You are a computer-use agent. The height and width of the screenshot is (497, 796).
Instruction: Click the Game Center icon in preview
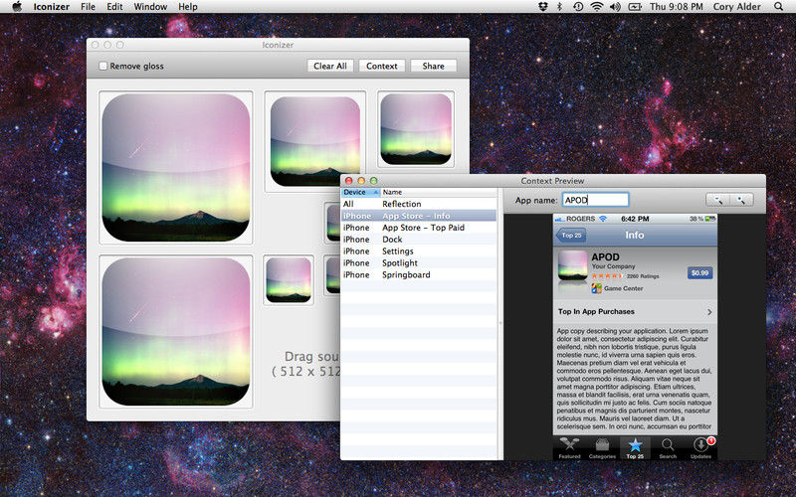[x=596, y=288]
